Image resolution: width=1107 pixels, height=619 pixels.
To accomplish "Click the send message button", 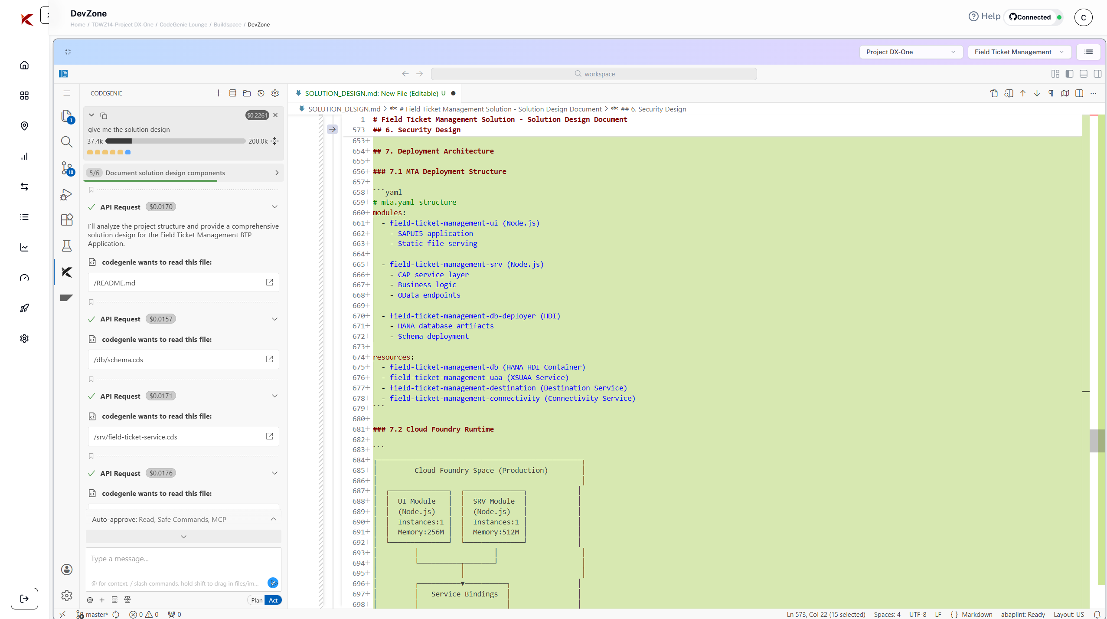I will pyautogui.click(x=273, y=583).
